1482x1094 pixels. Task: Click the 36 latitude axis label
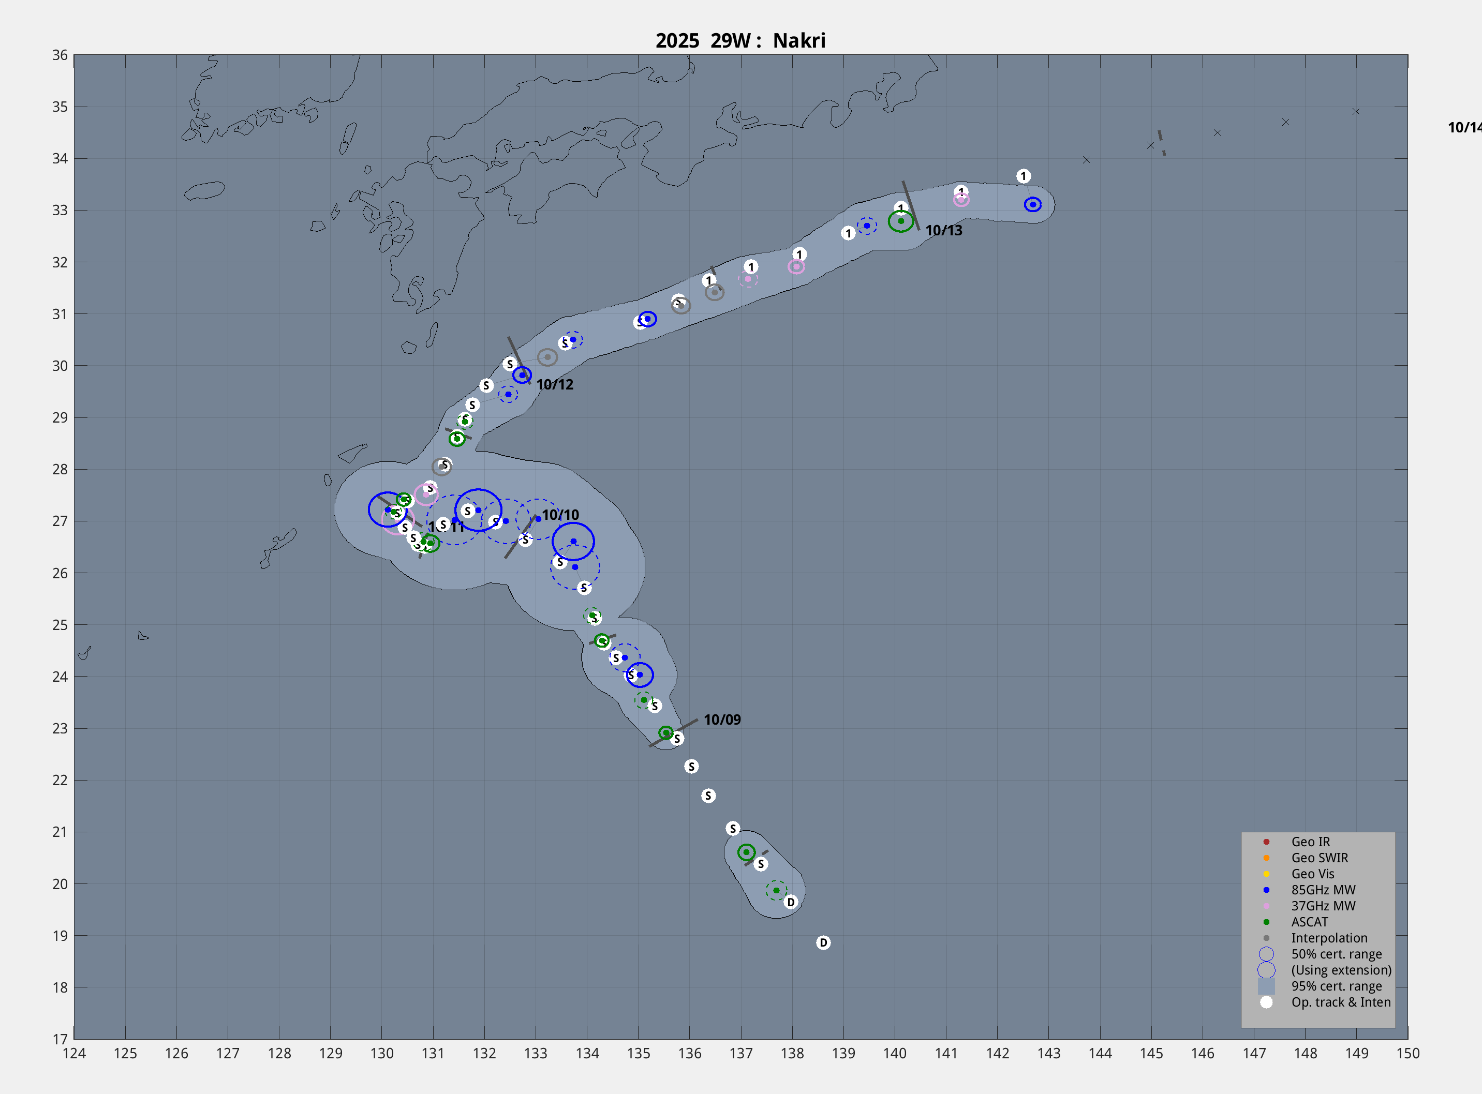tap(60, 55)
